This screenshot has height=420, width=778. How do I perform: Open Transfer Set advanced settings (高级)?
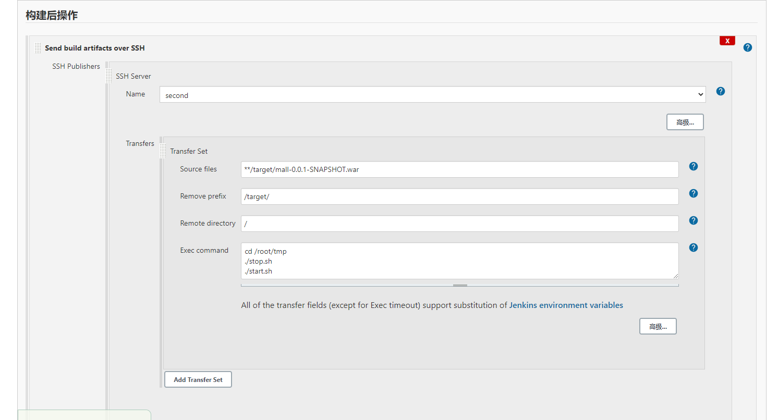pos(658,327)
